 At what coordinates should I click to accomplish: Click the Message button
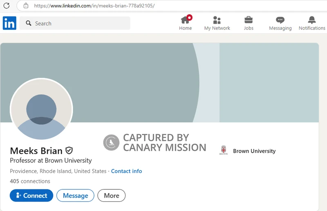tap(75, 195)
